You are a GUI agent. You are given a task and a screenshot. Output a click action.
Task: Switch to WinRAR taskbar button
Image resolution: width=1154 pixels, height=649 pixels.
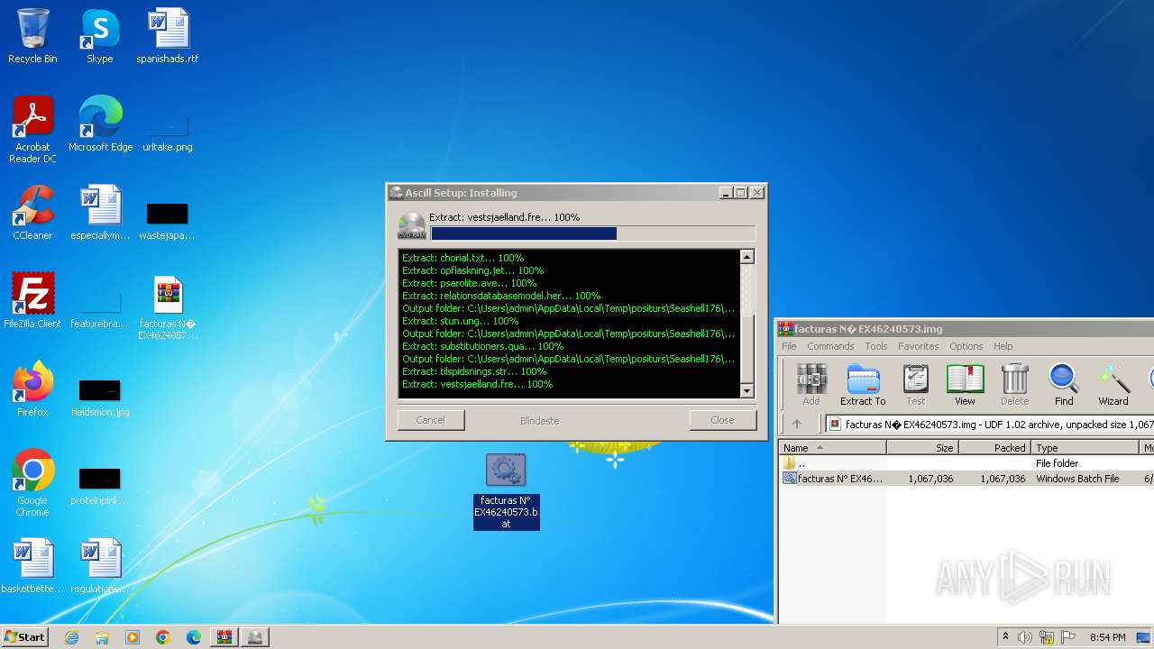(x=224, y=637)
